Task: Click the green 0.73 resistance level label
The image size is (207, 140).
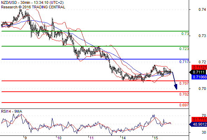Action: click(x=185, y=34)
